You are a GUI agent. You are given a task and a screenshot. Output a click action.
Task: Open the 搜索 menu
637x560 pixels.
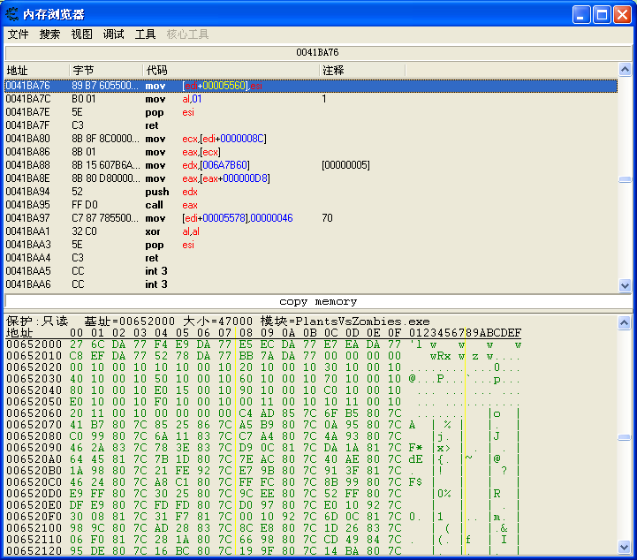pos(49,34)
